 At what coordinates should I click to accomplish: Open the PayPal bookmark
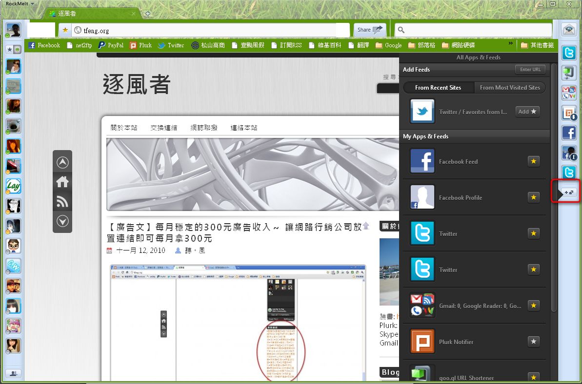click(111, 45)
